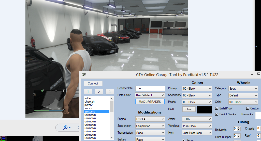Screen dimensions: 261x141
Task: Click the GTA V logo icon in the title bar
Action: (x=83, y=75)
